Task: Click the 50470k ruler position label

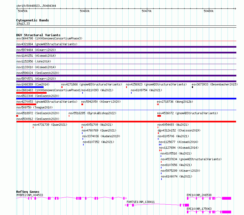Action: (147, 11)
